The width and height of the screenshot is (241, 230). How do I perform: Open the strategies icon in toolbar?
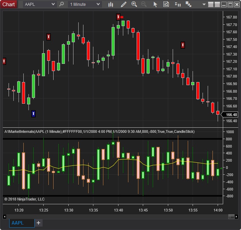(188, 4)
